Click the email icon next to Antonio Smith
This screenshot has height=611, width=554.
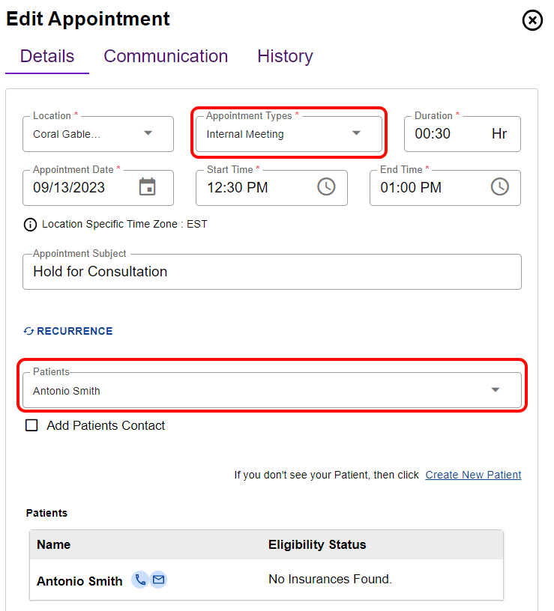[158, 580]
